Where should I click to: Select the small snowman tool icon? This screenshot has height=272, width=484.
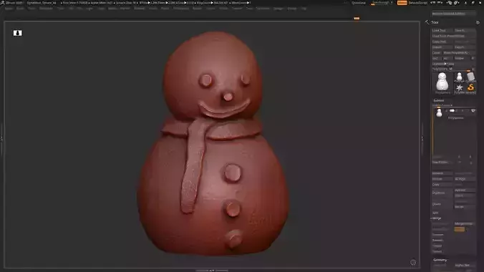pyautogui.click(x=460, y=77)
